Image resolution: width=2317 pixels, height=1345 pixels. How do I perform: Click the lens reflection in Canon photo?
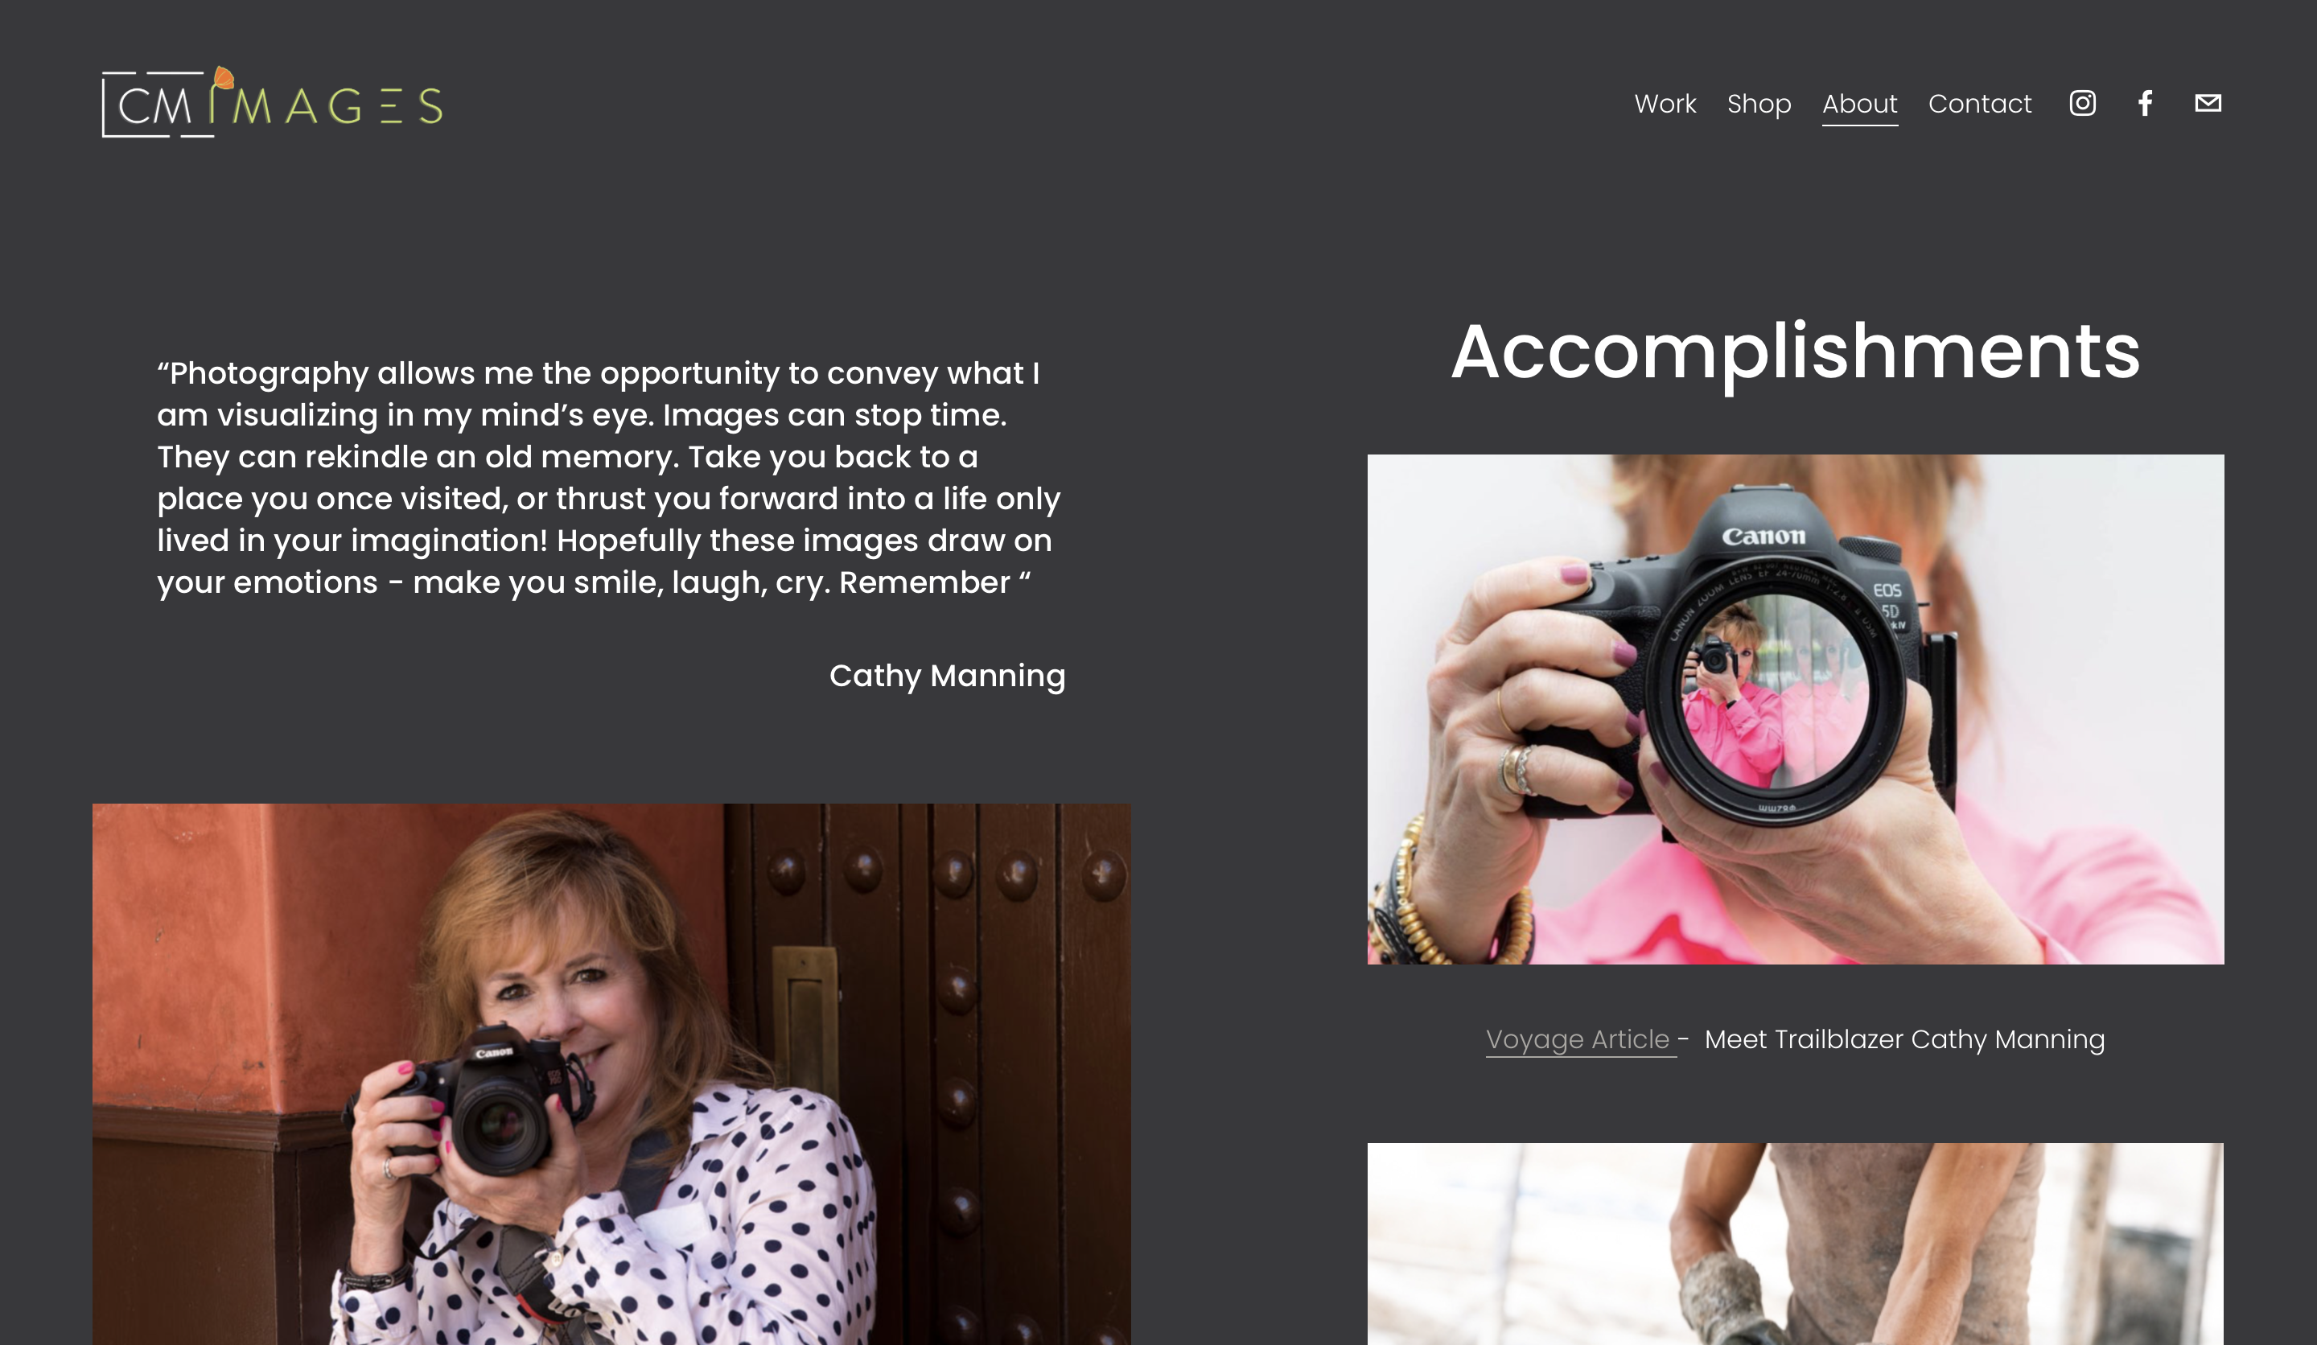pyautogui.click(x=1775, y=691)
